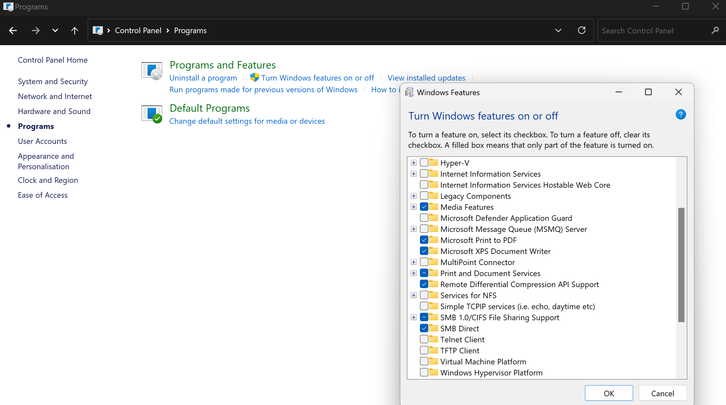Click the Programs and Features icon

pos(151,70)
